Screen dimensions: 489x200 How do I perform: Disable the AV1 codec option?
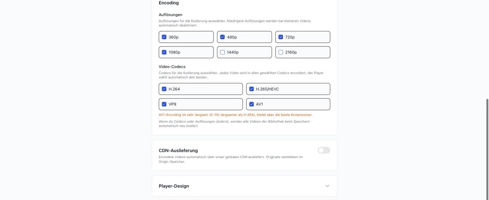coord(252,104)
